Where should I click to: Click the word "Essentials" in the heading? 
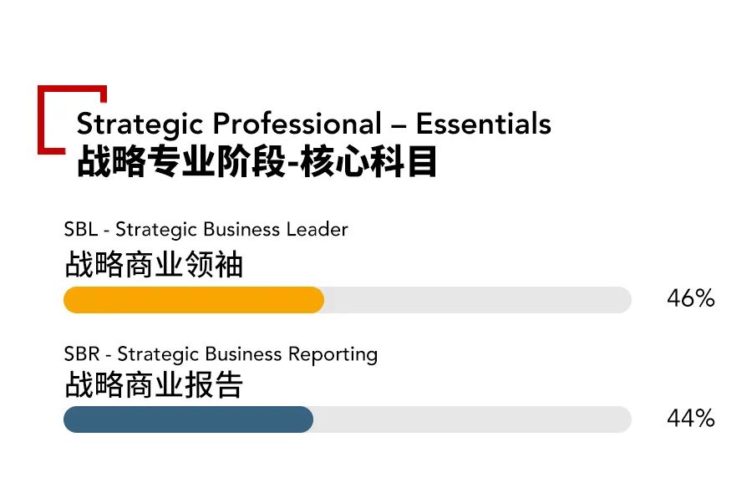click(x=483, y=124)
